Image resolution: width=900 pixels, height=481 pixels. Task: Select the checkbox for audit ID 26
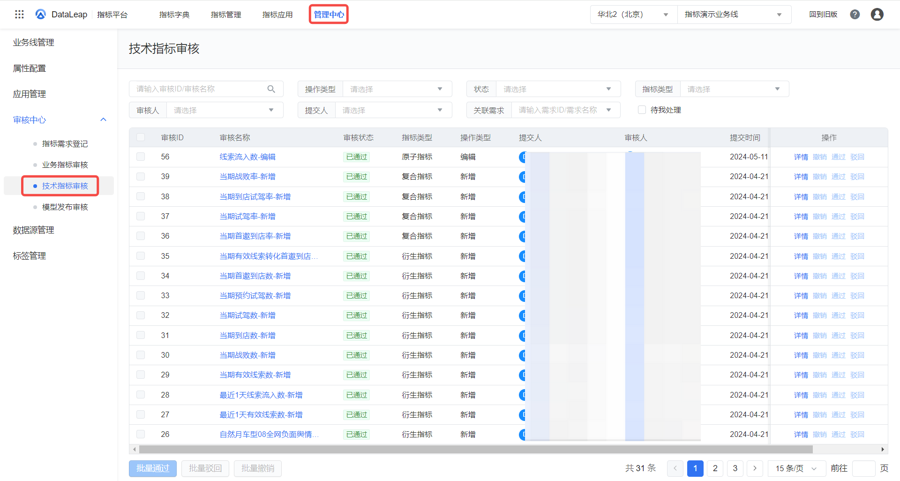[x=141, y=435]
